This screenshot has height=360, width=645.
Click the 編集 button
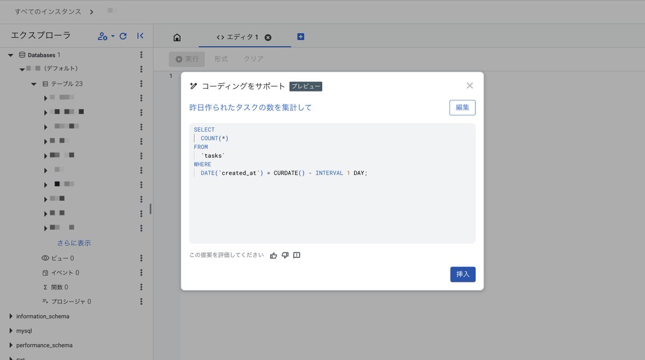[x=462, y=107]
